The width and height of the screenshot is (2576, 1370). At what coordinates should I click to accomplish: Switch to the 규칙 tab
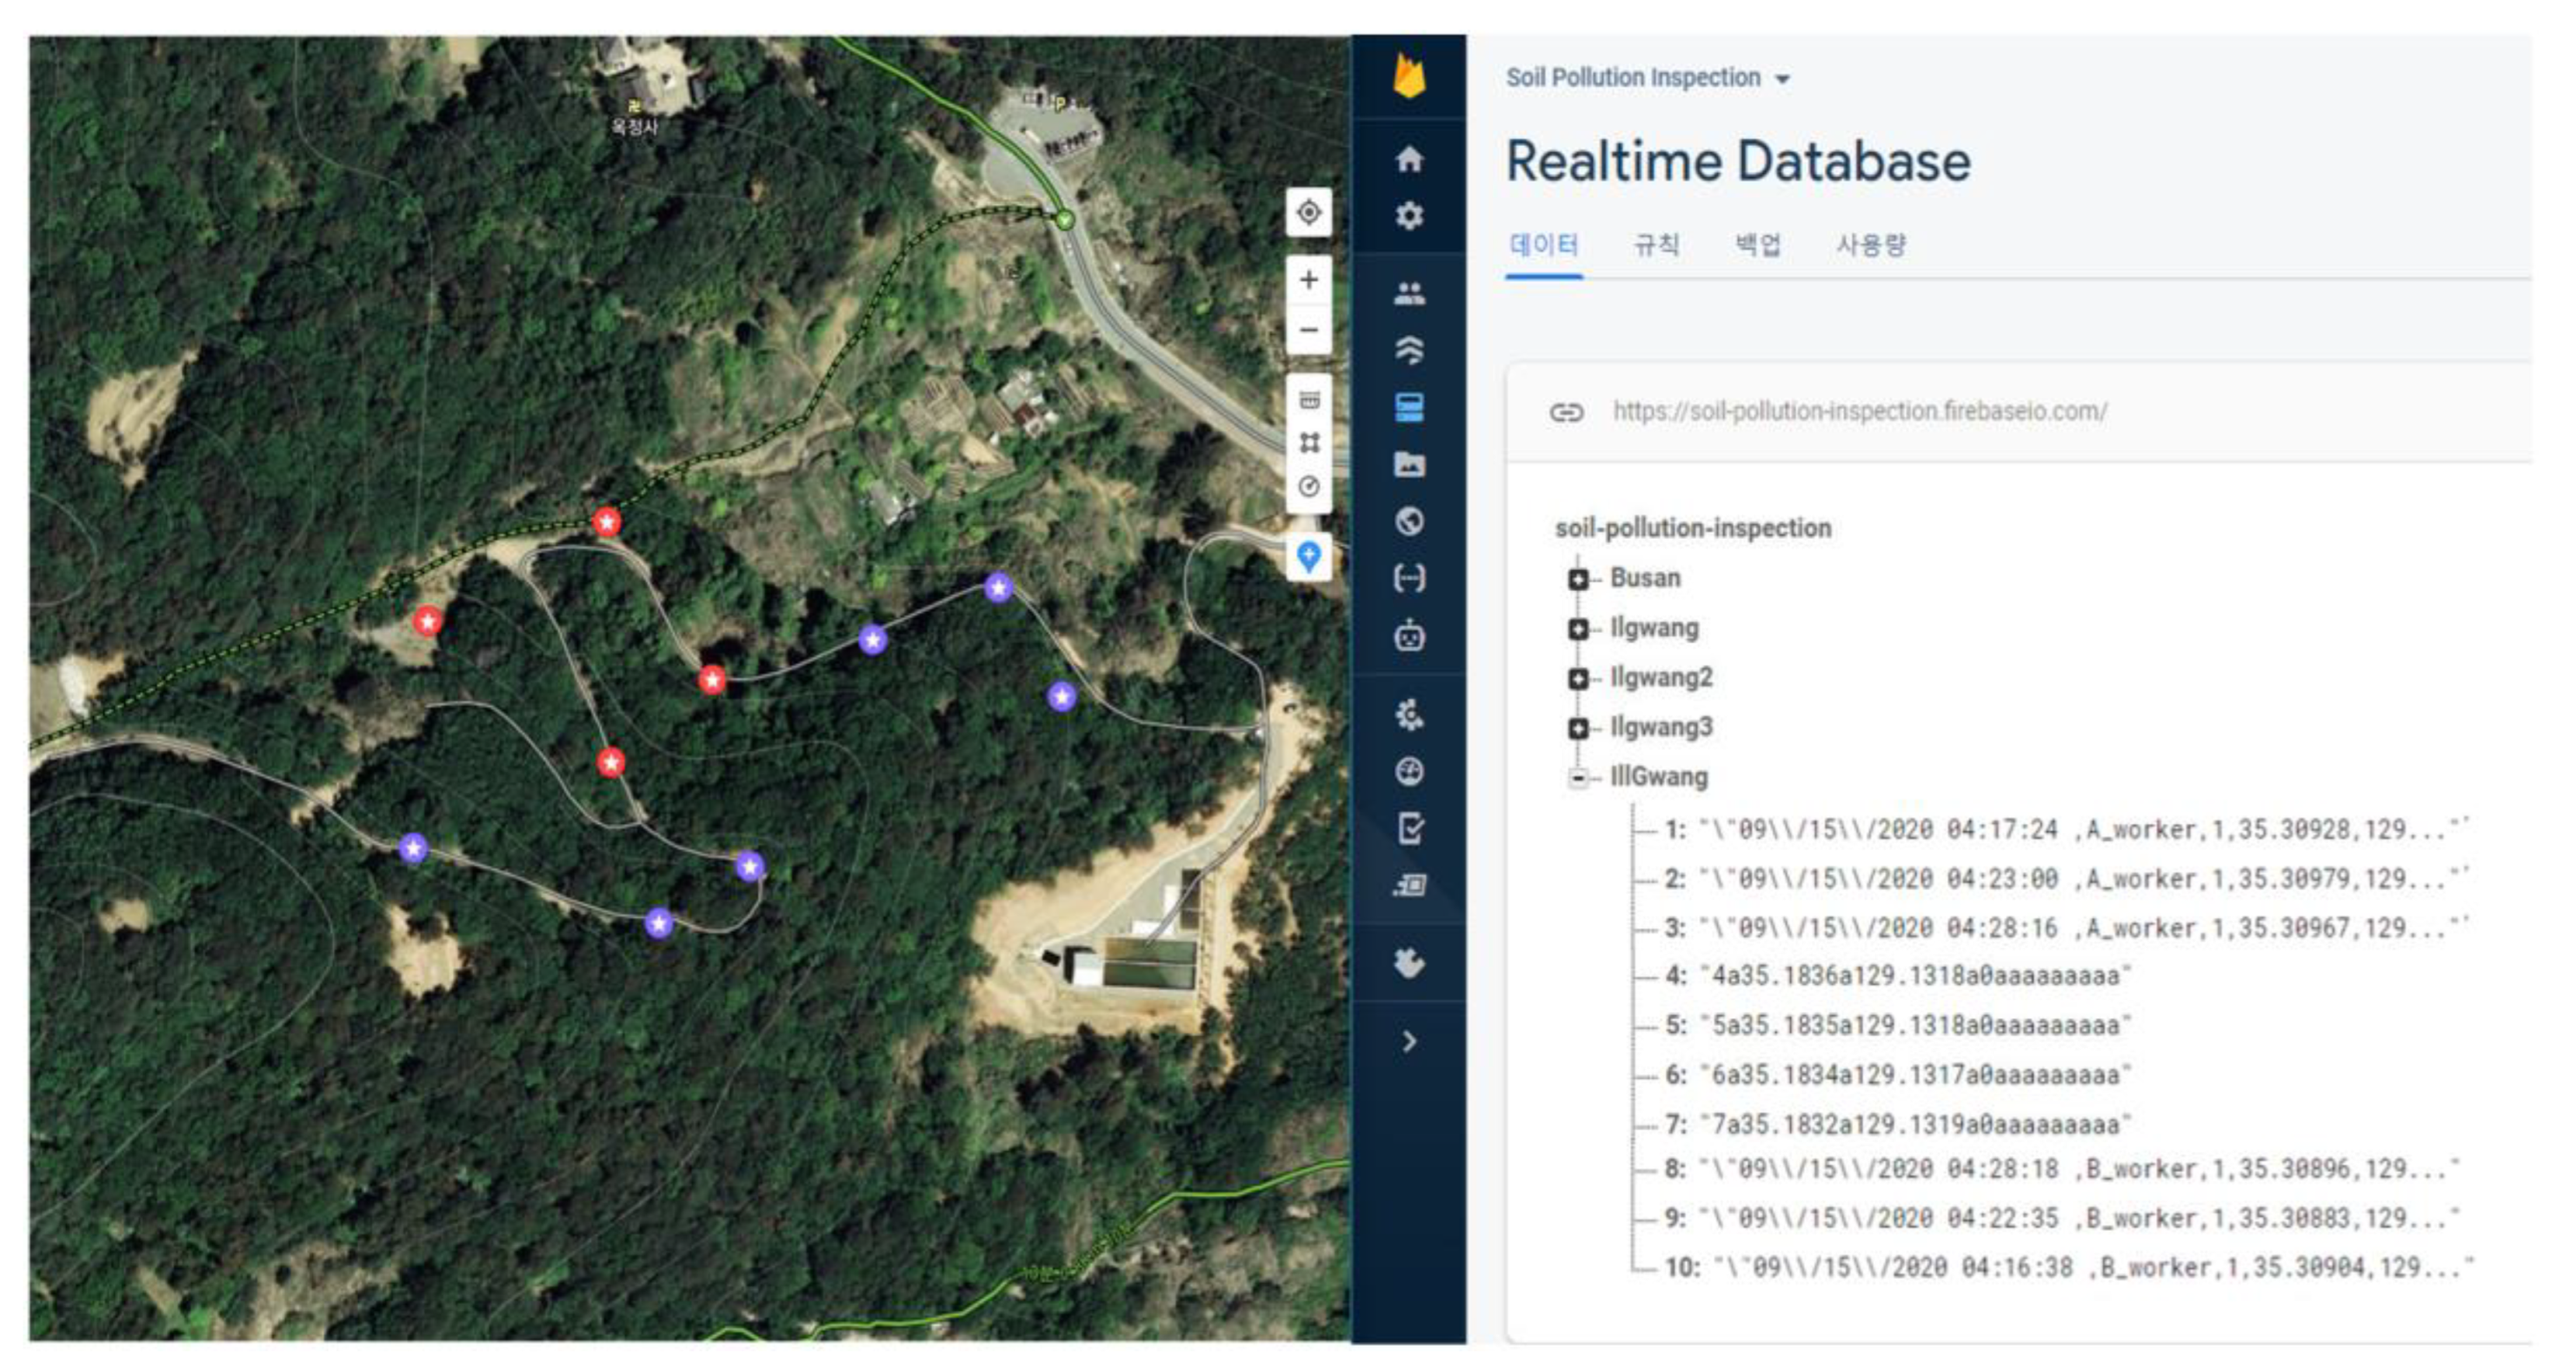(x=1656, y=245)
